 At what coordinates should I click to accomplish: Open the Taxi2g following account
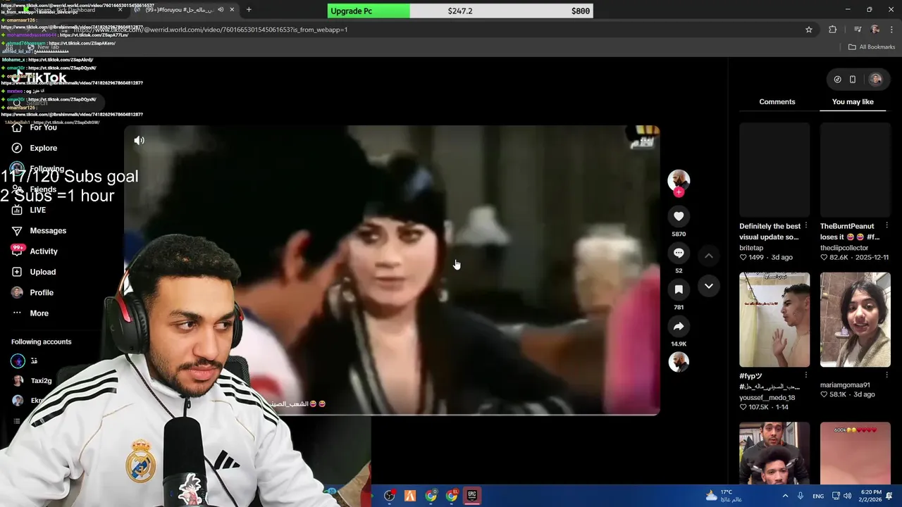click(41, 380)
